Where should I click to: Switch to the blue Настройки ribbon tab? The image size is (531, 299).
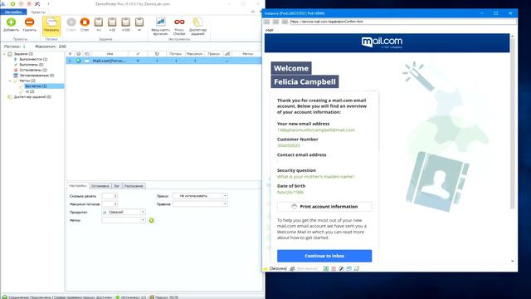13,12
